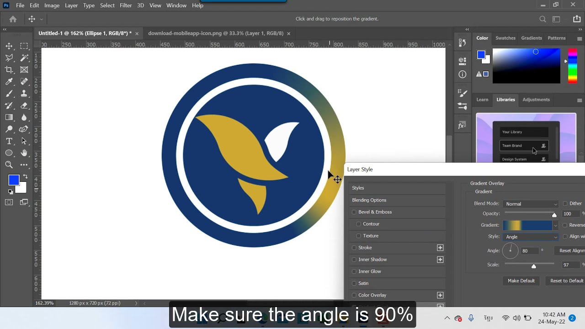
Task: Open the search magnifier in options bar
Action: 542,19
